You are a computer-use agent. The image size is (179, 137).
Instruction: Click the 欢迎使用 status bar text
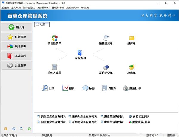pyautogui.click(x=47, y=136)
